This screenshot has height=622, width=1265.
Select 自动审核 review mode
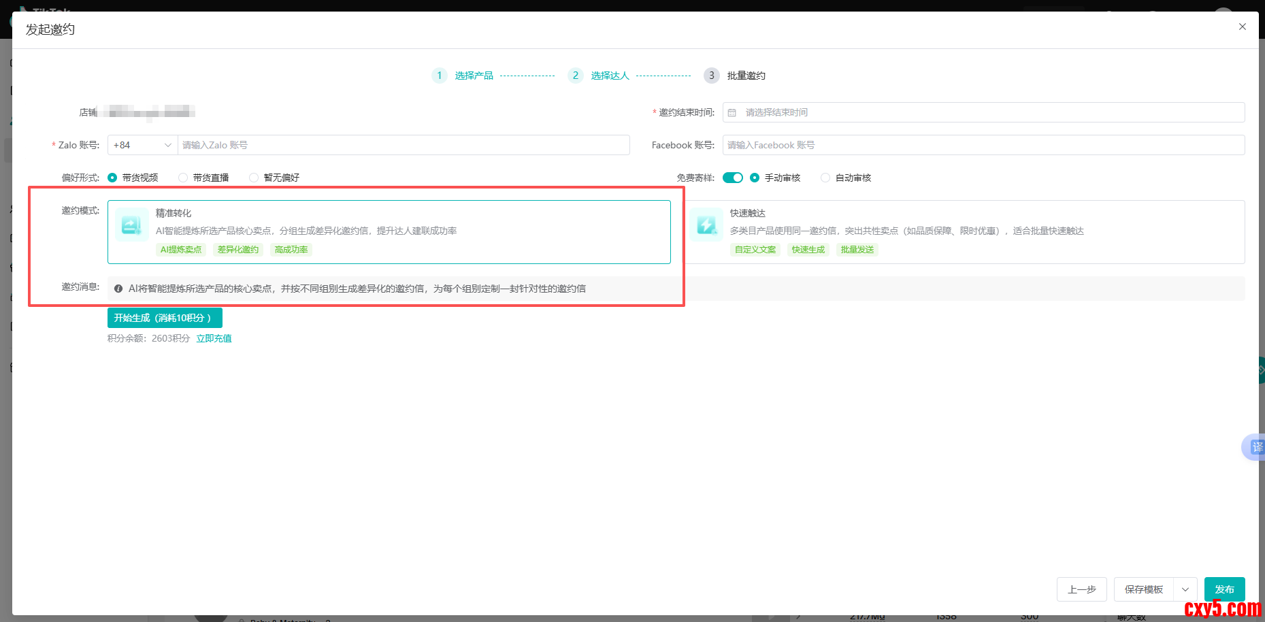(x=825, y=178)
